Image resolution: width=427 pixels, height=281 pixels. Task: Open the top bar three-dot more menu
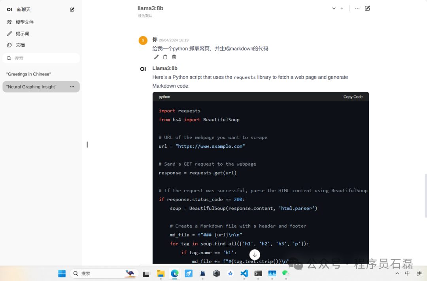tap(357, 8)
